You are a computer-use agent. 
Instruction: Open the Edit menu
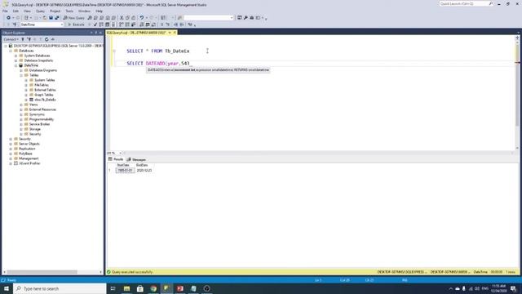coord(15,11)
